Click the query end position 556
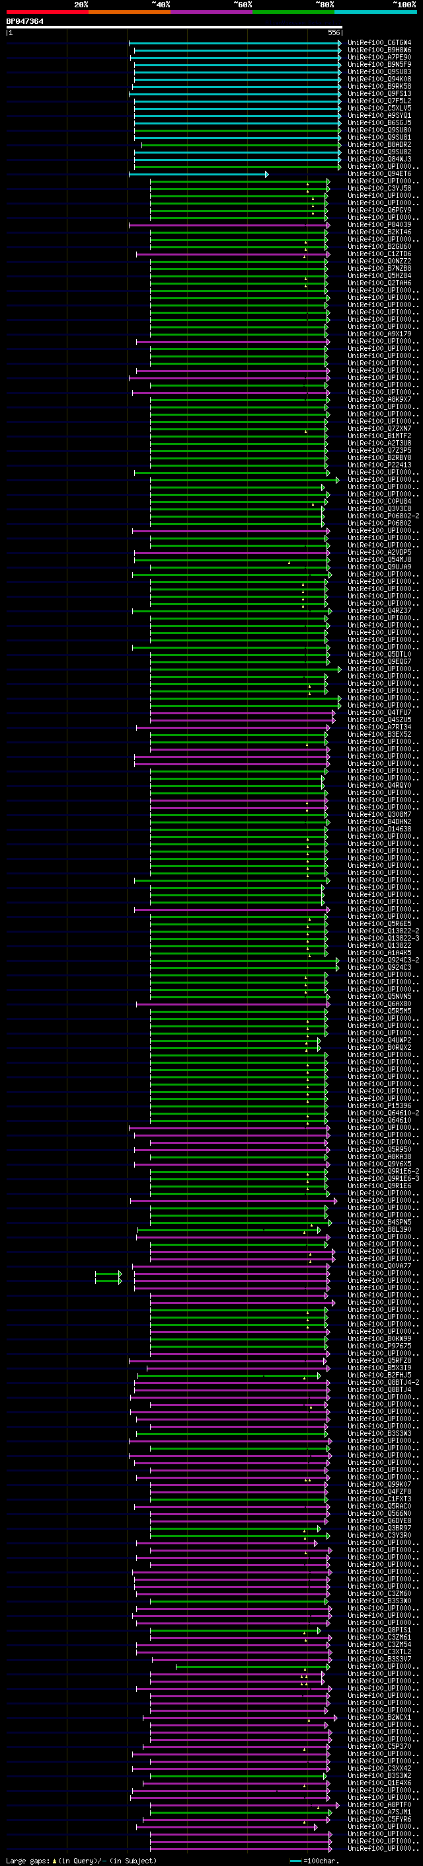 coord(333,32)
